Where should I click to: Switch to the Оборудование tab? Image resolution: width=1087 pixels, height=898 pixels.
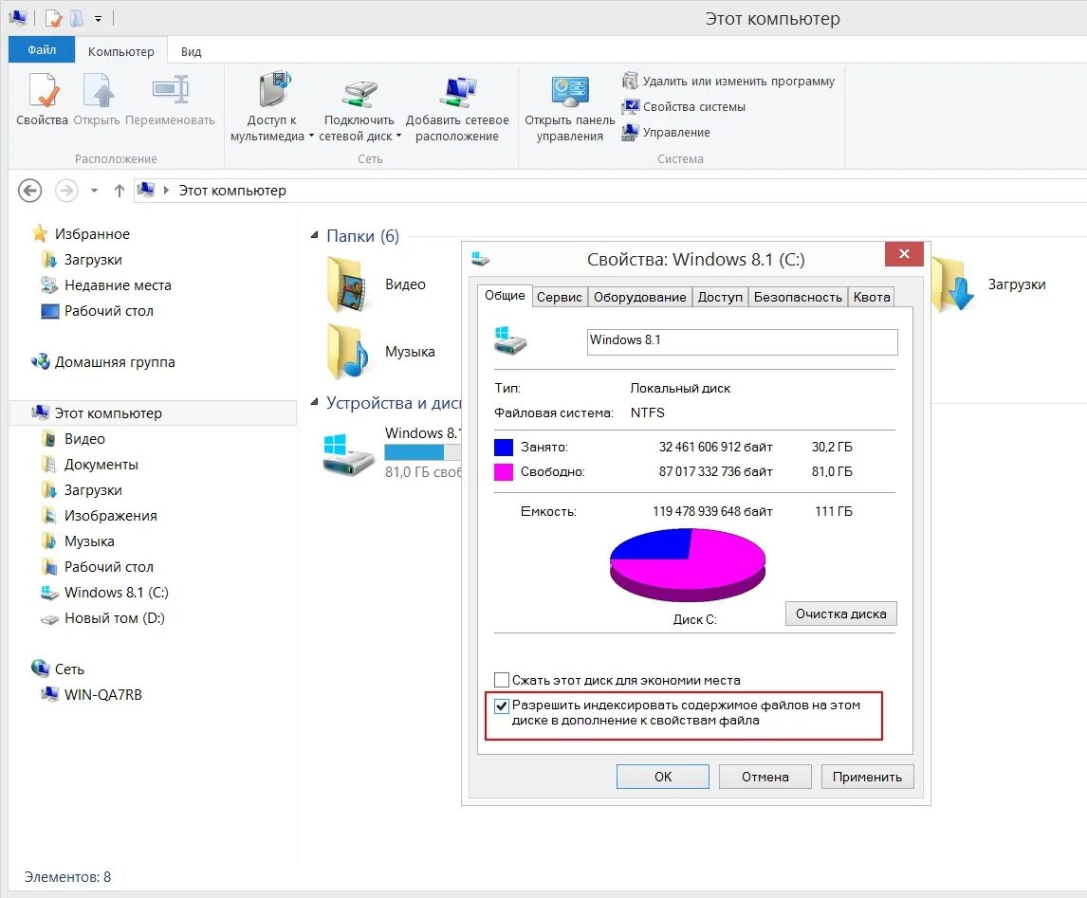coord(640,297)
